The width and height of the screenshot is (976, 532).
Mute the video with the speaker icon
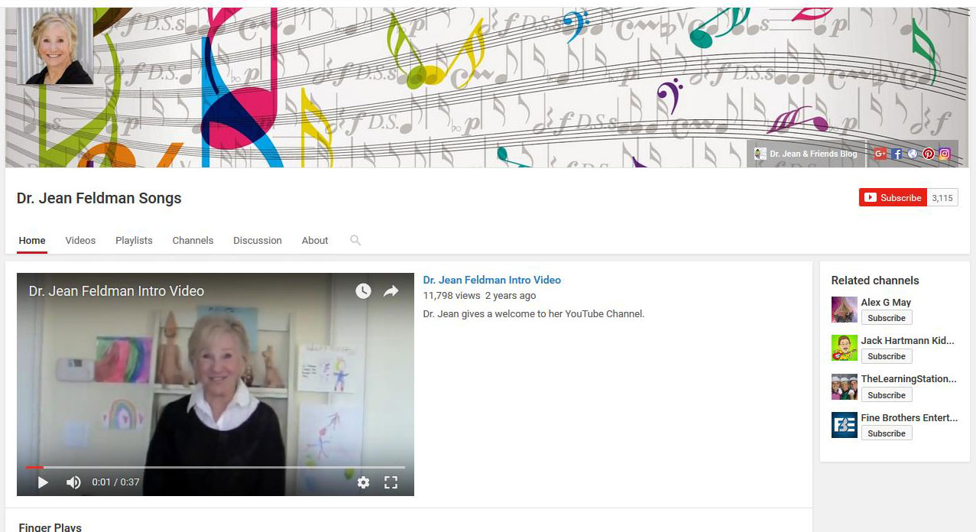[73, 482]
